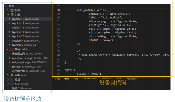The width and height of the screenshot is (175, 102).
Task: Click the sdio-dat0-gpios code line
Action: [x=113, y=36]
